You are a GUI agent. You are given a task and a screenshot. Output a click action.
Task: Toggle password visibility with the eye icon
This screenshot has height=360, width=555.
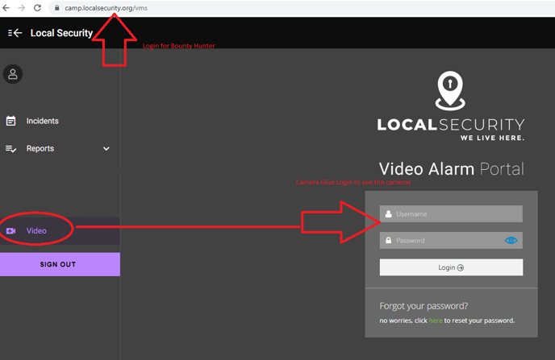click(511, 240)
